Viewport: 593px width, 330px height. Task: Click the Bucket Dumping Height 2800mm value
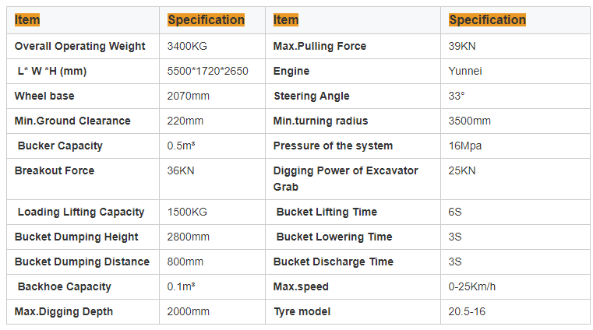(x=189, y=237)
